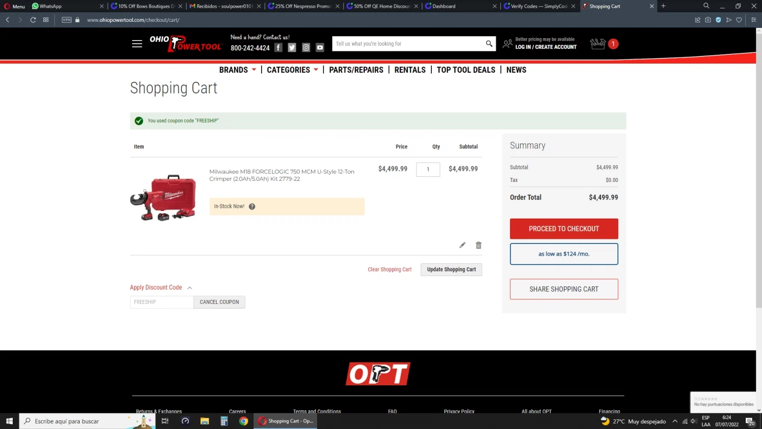Click CANCEL COUPON button
762x429 pixels.
(x=219, y=302)
